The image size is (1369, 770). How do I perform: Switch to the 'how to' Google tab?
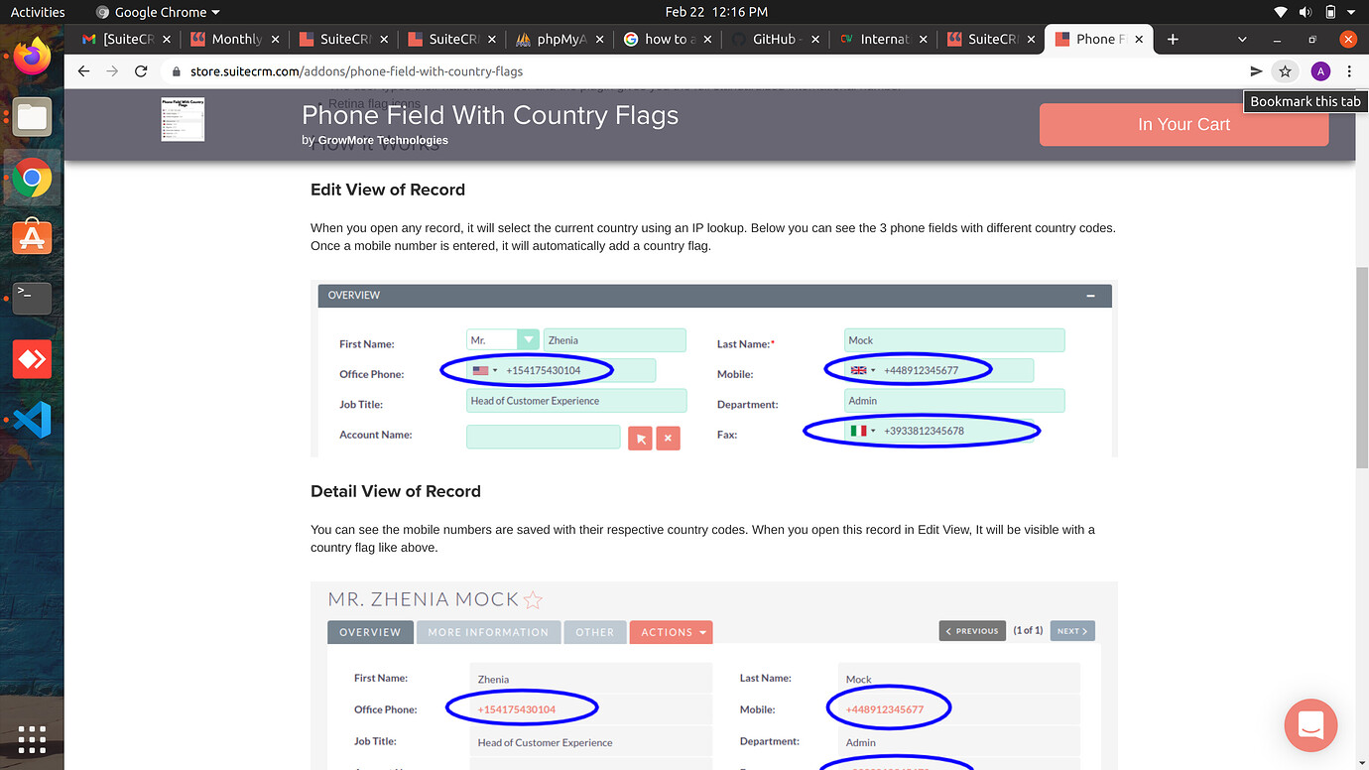(666, 39)
